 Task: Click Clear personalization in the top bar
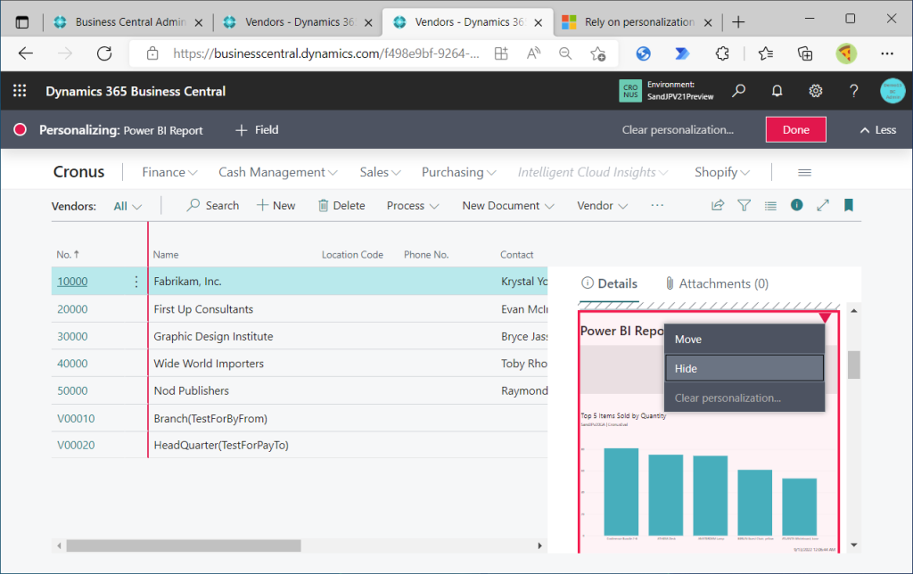pyautogui.click(x=678, y=130)
